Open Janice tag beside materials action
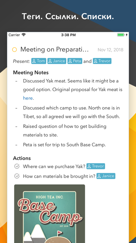Image resolution: width=136 pixels, height=243 pixels. 106,176
